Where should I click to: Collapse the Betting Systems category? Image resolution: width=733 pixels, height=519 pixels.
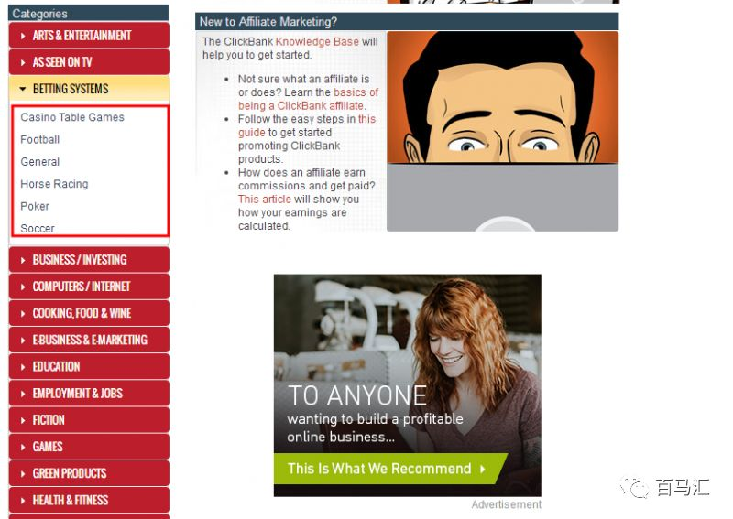[x=89, y=89]
